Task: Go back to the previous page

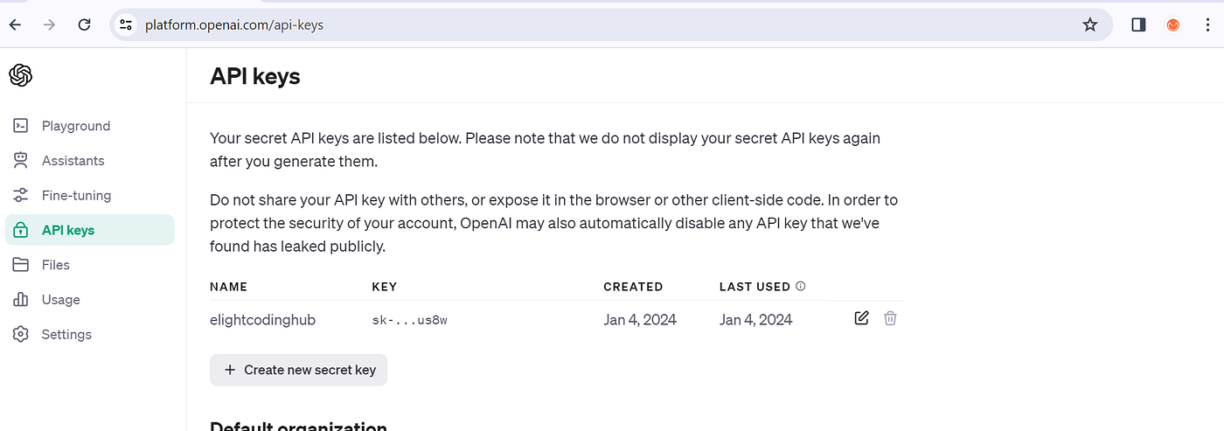Action: (15, 24)
